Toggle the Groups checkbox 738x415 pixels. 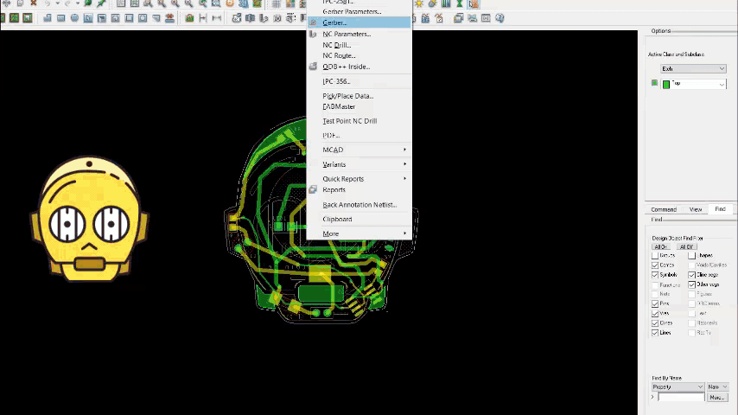point(655,255)
